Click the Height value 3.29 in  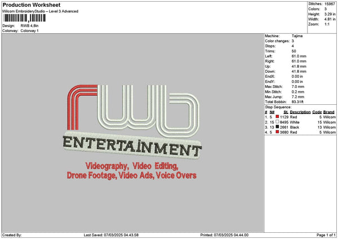click(330, 14)
